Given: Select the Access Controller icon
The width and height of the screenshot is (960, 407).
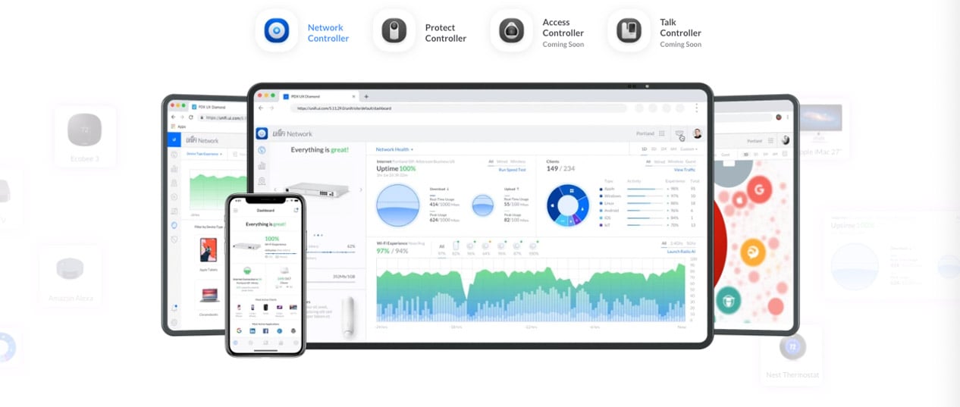Looking at the screenshot, I should tap(511, 31).
